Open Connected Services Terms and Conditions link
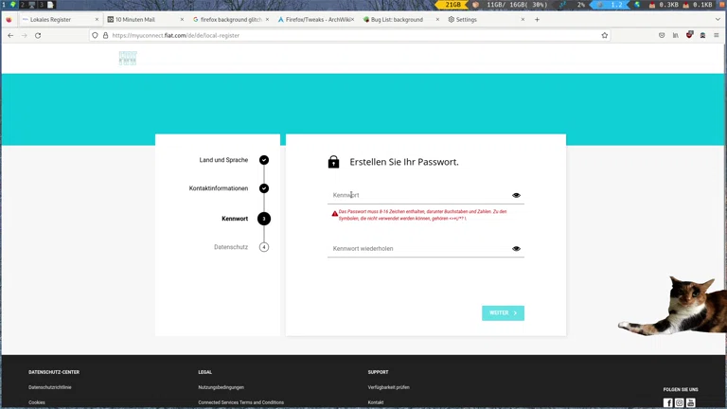Image resolution: width=727 pixels, height=409 pixels. pyautogui.click(x=241, y=402)
